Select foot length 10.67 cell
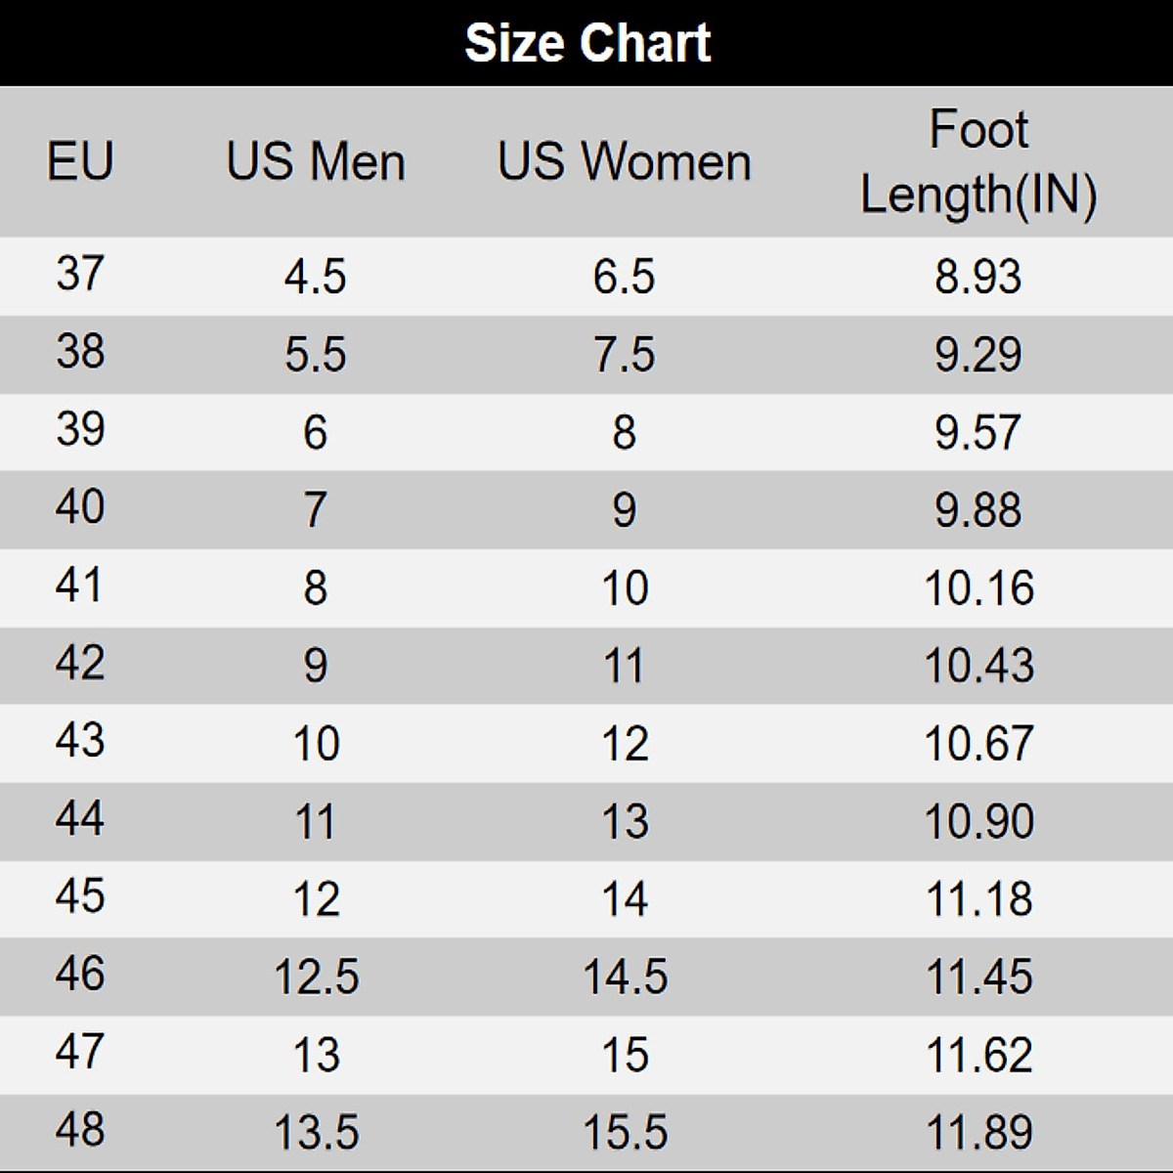The height and width of the screenshot is (1173, 1173). tap(978, 744)
